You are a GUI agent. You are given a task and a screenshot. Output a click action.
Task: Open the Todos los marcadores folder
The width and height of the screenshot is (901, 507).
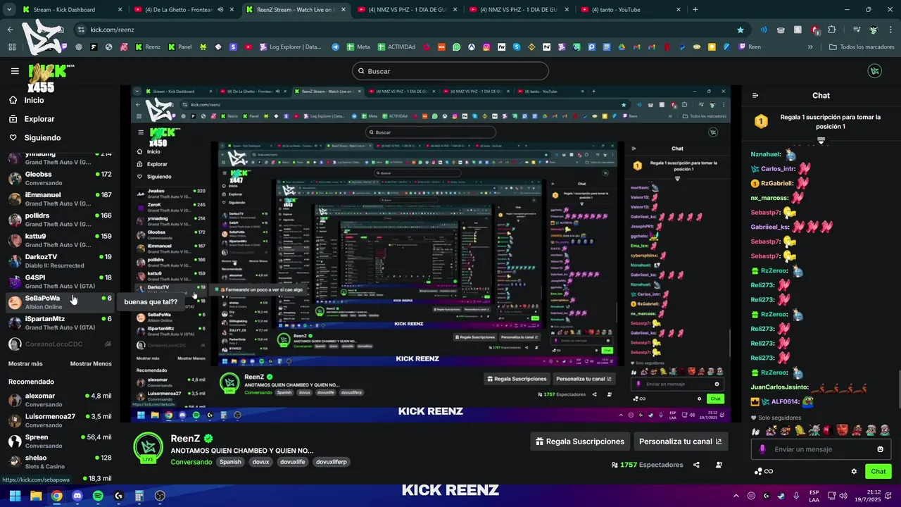[862, 47]
